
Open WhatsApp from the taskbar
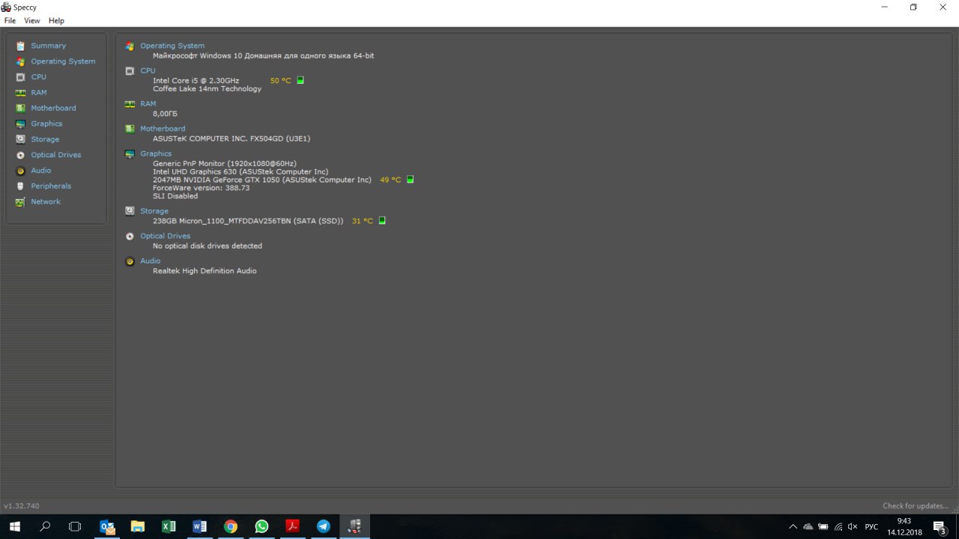click(x=261, y=526)
